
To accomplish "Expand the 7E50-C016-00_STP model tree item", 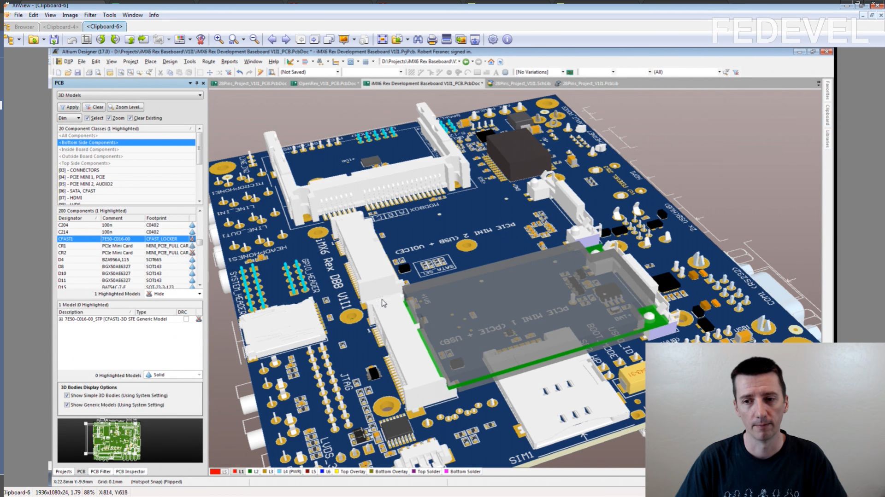I will pyautogui.click(x=61, y=319).
